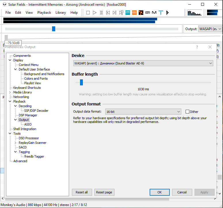Screen dimensions: 223x208
Task: Click the Stop playback button
Action: pyautogui.click(x=88, y=13)
